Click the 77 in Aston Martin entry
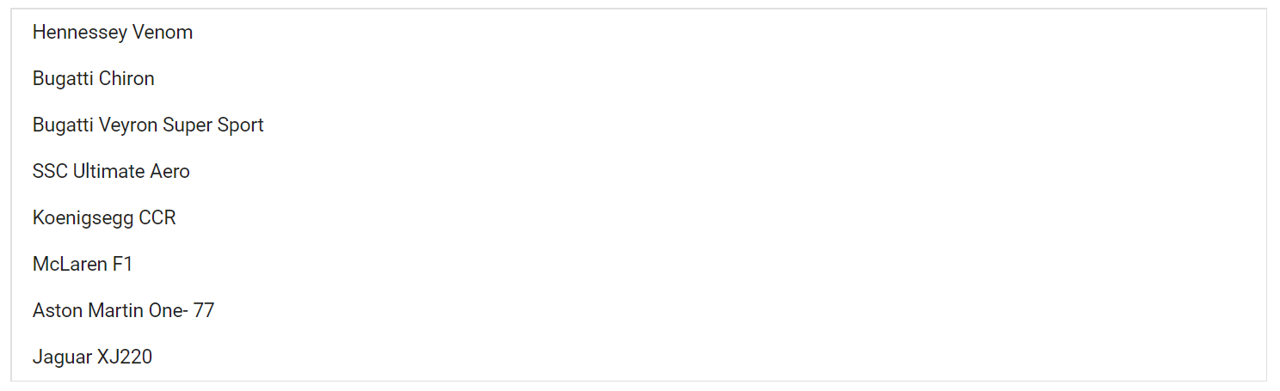Image resolution: width=1280 pixels, height=391 pixels. pyautogui.click(x=204, y=311)
